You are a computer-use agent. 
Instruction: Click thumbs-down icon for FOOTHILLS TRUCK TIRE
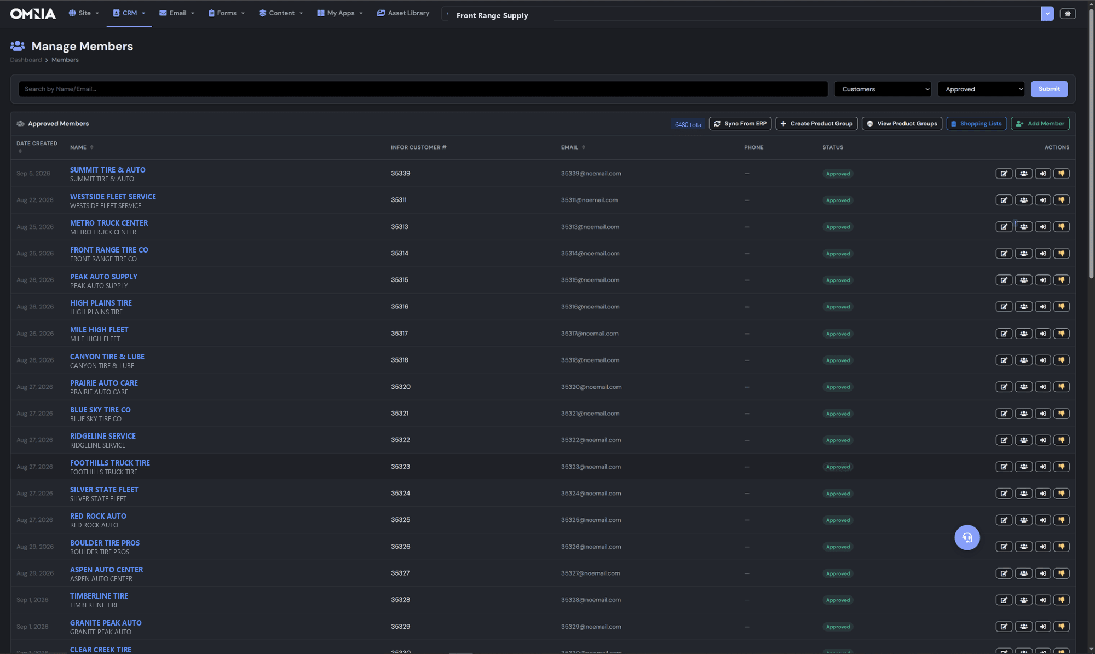(x=1061, y=467)
